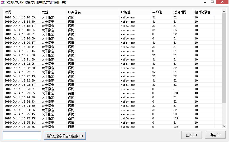The width and height of the screenshot is (229, 142).
Task: Select row with time 13:21:50
Action: coord(112,55)
